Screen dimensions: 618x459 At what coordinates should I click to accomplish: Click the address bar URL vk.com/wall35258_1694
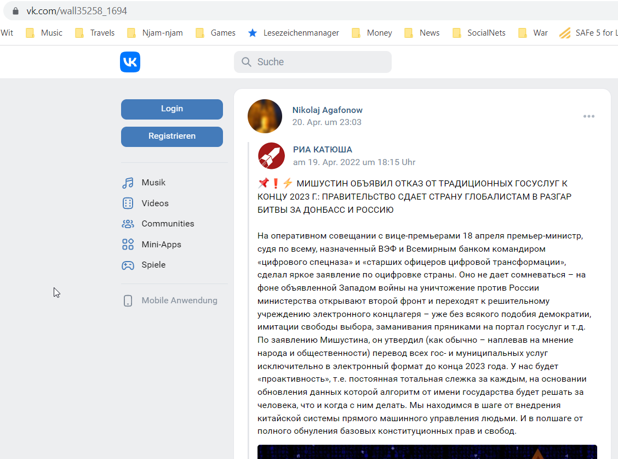(77, 11)
